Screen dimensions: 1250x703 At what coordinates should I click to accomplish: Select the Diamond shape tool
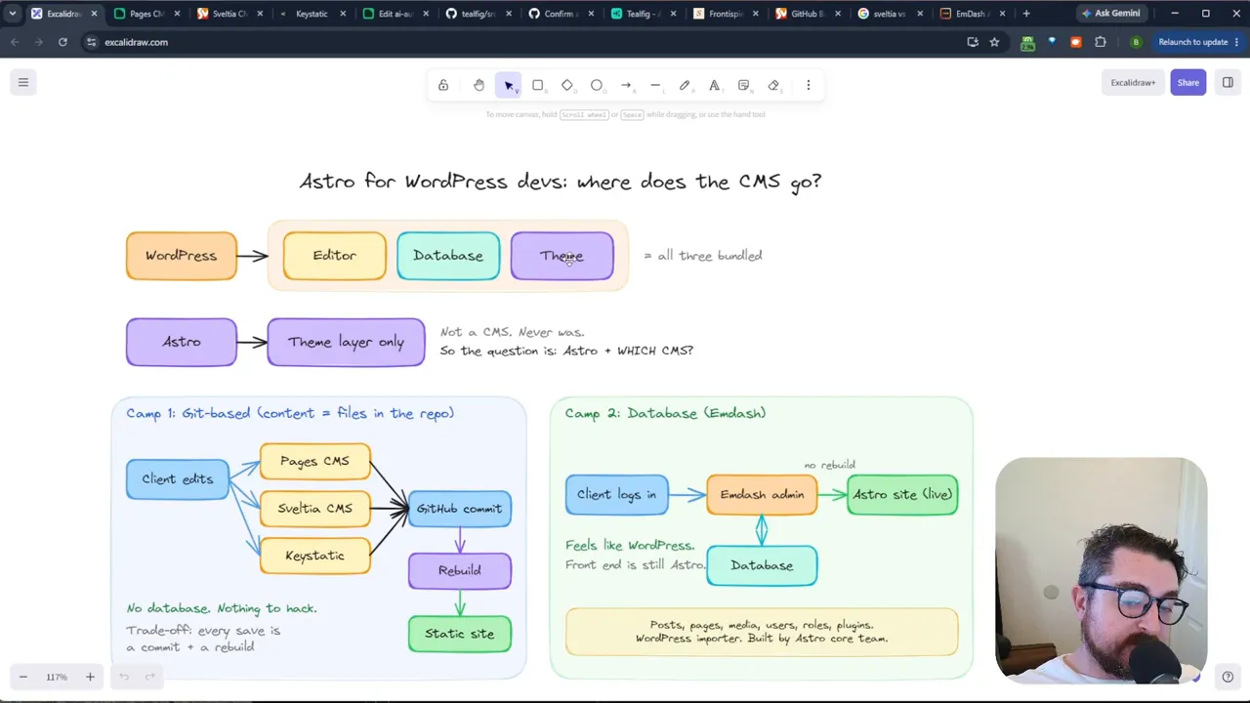(x=567, y=85)
